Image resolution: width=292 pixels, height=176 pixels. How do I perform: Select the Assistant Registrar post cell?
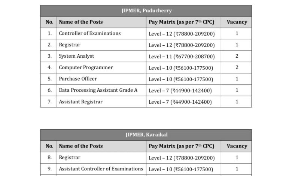tap(101, 102)
